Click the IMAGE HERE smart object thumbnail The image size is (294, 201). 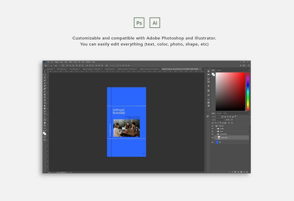[x=219, y=138]
